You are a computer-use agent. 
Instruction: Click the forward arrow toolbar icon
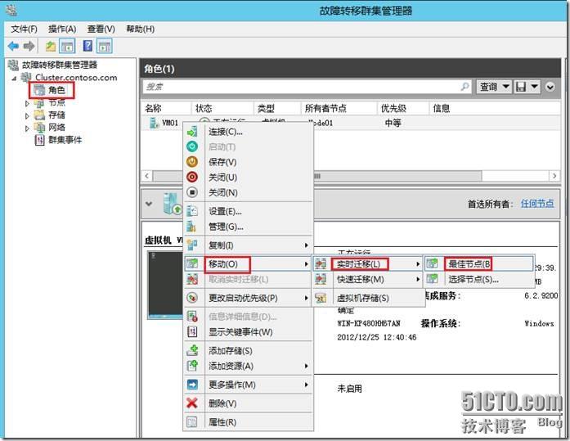click(x=29, y=46)
